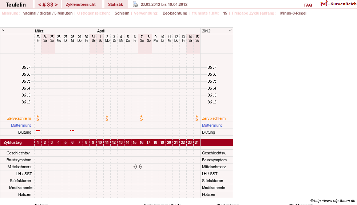Click the dotted spotting mark on cycle day 6
The width and height of the screenshot is (357, 205).
[x=72, y=130]
